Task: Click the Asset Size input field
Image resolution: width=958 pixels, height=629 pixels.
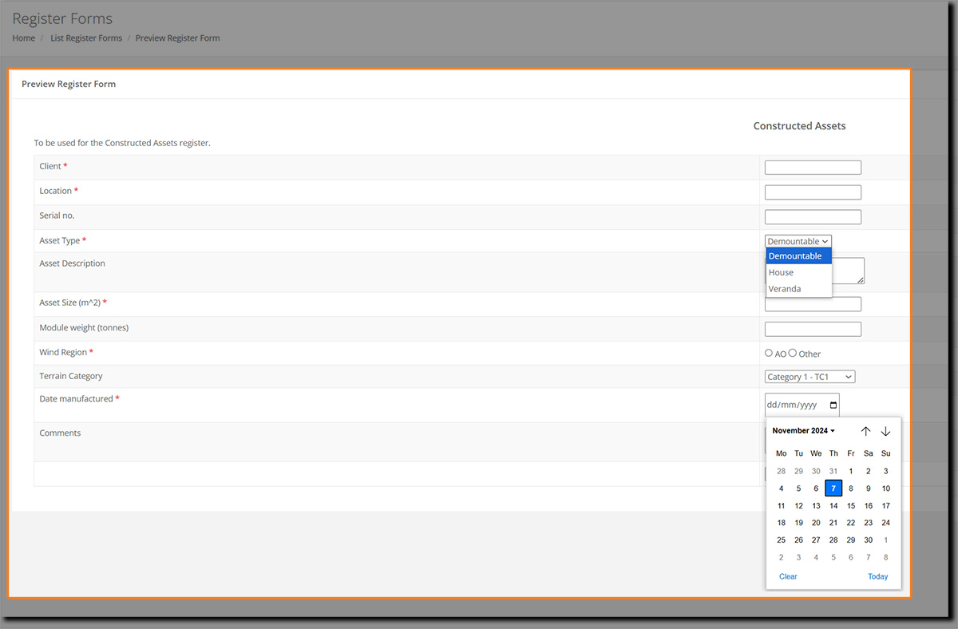Action: [813, 304]
